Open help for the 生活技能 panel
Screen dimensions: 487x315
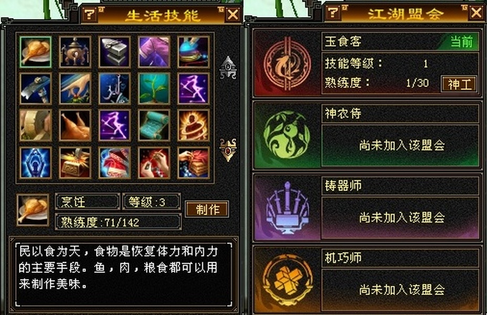(90, 14)
